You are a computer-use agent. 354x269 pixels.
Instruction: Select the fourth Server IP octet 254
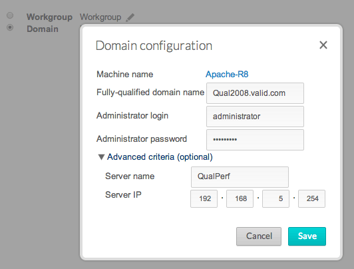[311, 199]
